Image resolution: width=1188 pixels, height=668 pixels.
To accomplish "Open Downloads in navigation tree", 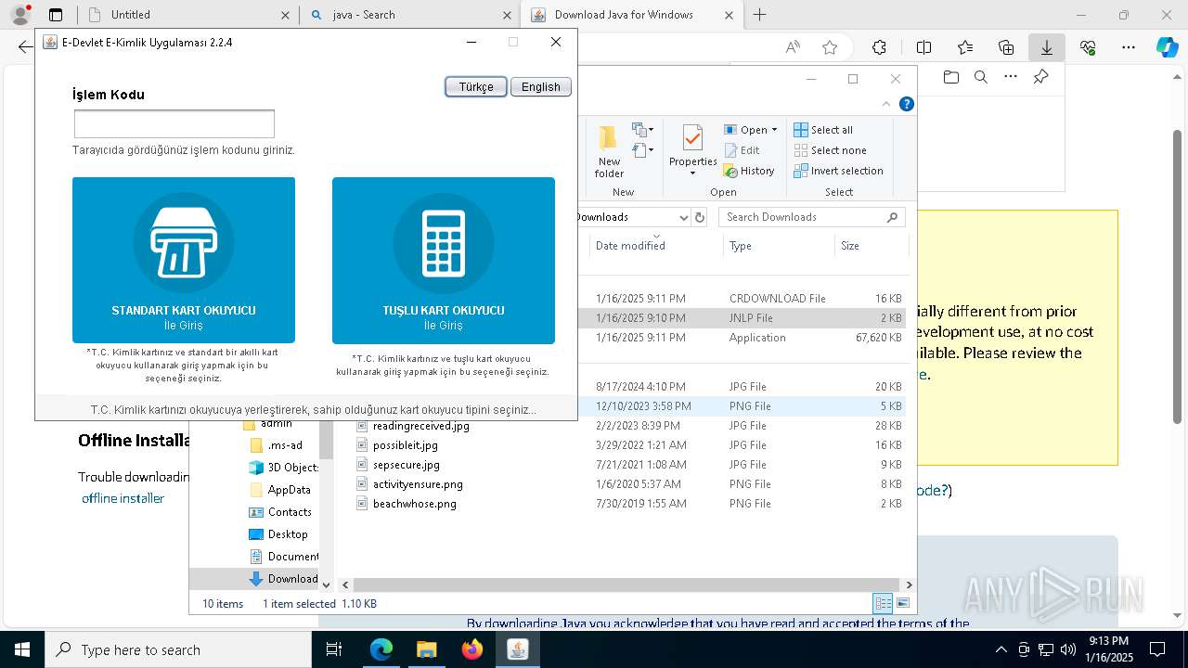I will 283,579.
